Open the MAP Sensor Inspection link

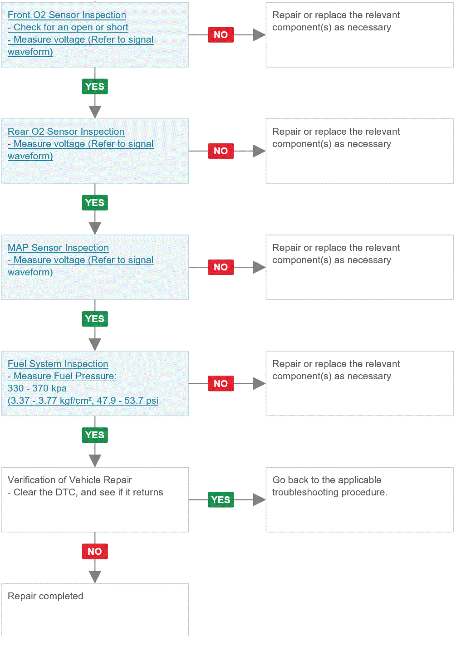point(58,248)
